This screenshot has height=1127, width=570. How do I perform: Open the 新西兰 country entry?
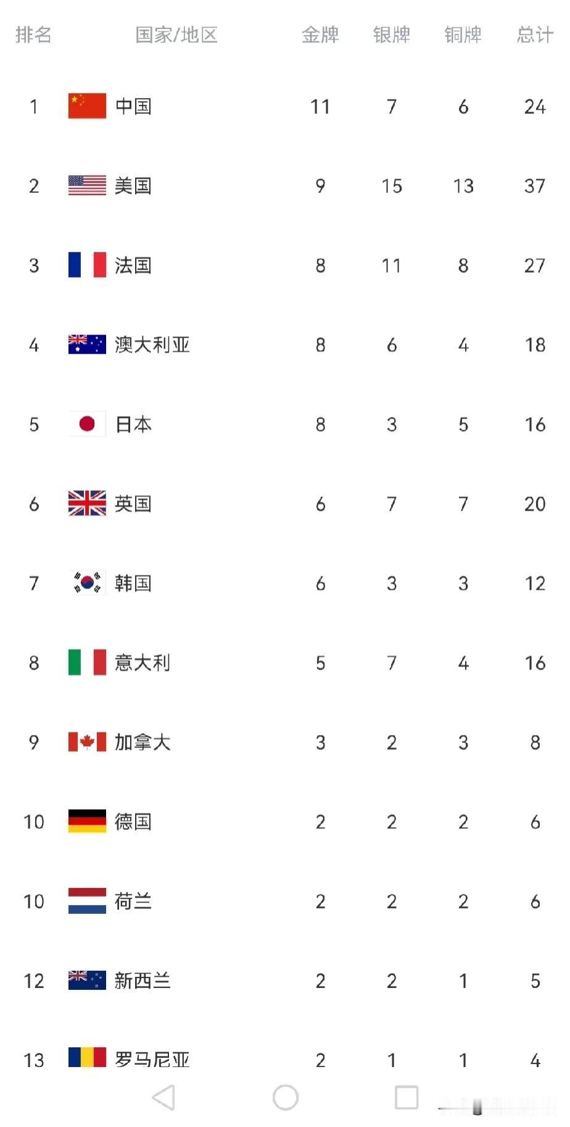pos(285,981)
